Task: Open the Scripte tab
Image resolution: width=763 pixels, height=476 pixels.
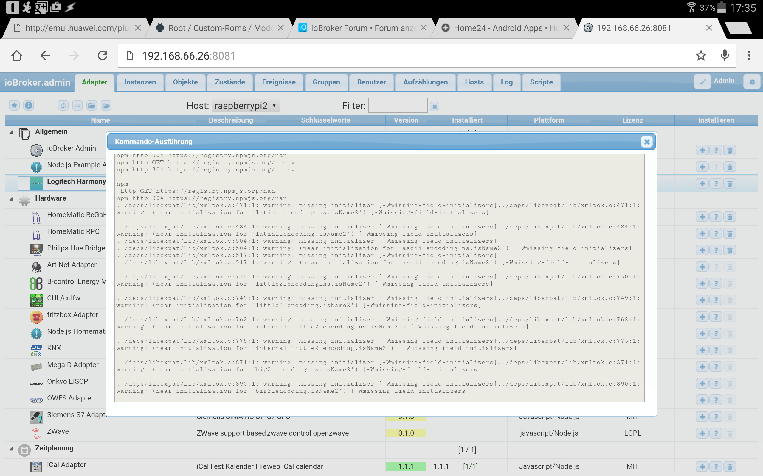Action: tap(541, 82)
